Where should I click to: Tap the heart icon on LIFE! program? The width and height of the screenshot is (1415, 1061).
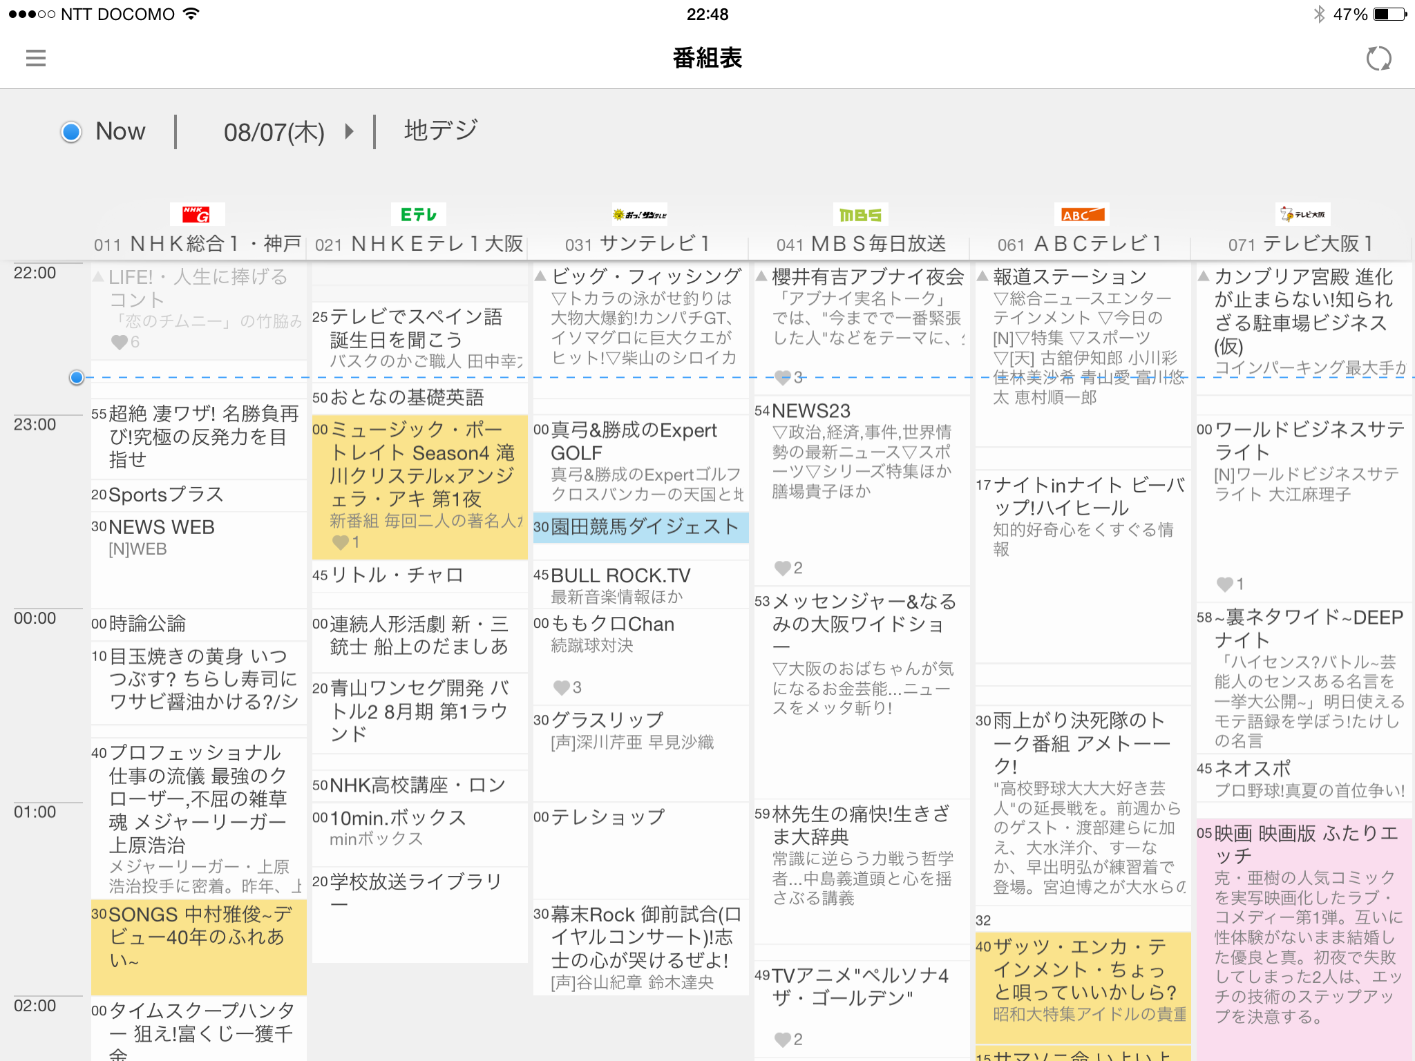pyautogui.click(x=120, y=342)
